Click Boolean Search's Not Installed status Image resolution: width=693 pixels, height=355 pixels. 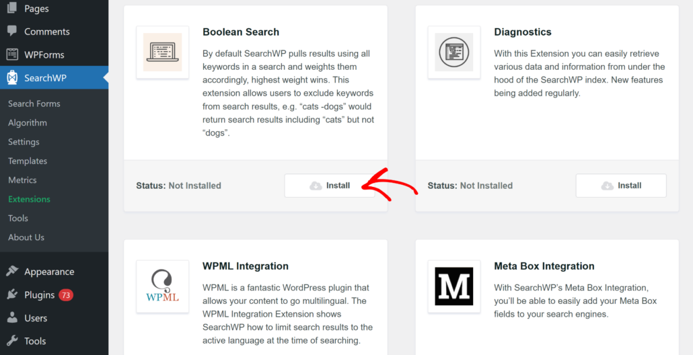[x=195, y=186]
